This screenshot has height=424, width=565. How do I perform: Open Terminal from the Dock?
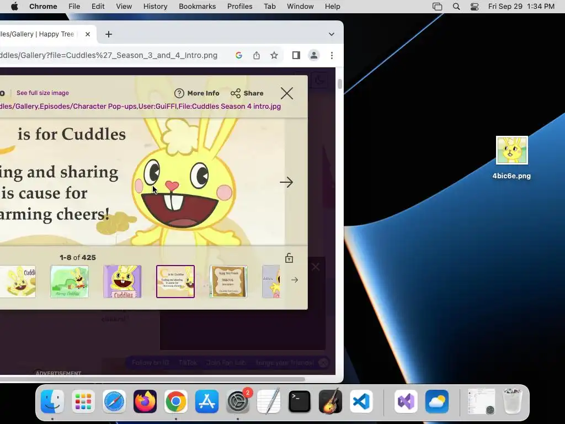point(300,401)
